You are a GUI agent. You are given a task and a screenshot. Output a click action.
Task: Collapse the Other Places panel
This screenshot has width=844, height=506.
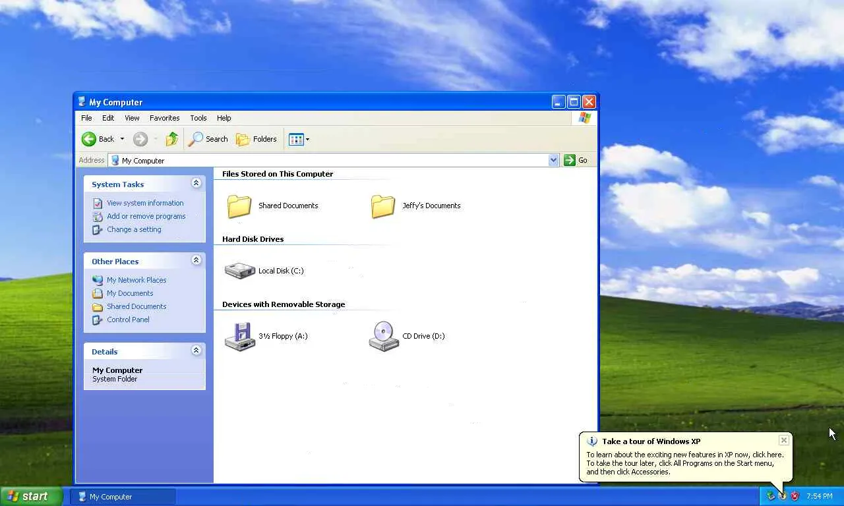pos(196,260)
